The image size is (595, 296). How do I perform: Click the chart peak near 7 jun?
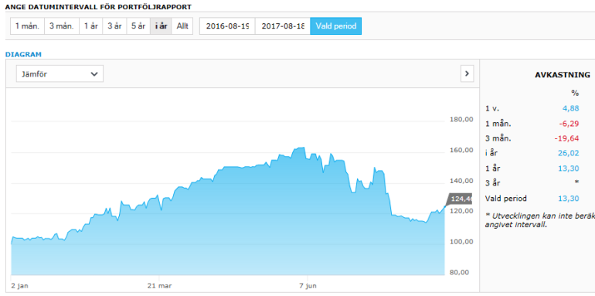tap(302, 148)
